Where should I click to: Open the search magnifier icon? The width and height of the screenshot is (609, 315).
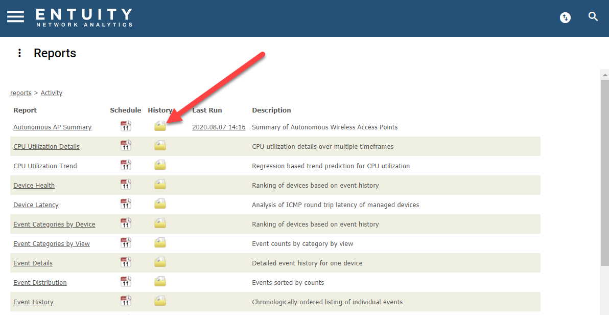tap(593, 17)
